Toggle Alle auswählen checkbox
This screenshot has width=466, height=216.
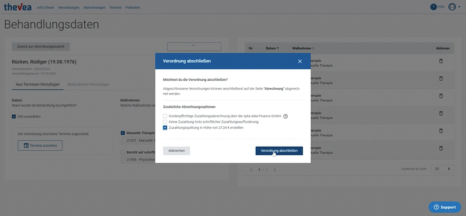(14, 116)
